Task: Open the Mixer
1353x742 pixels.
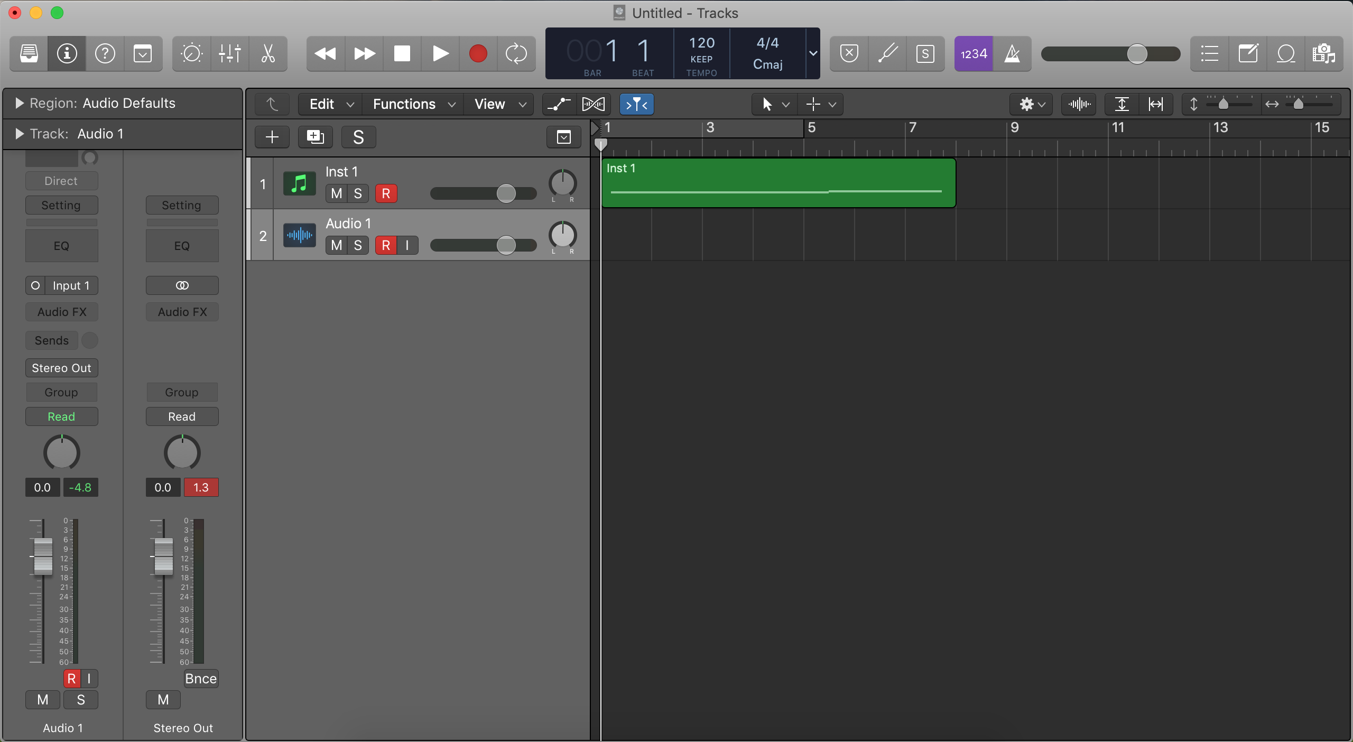Action: coord(230,53)
